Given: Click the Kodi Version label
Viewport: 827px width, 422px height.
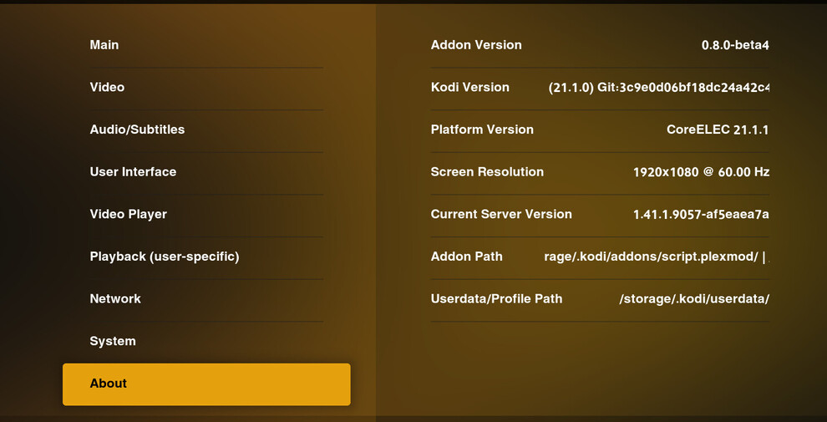Looking at the screenshot, I should click(x=469, y=88).
